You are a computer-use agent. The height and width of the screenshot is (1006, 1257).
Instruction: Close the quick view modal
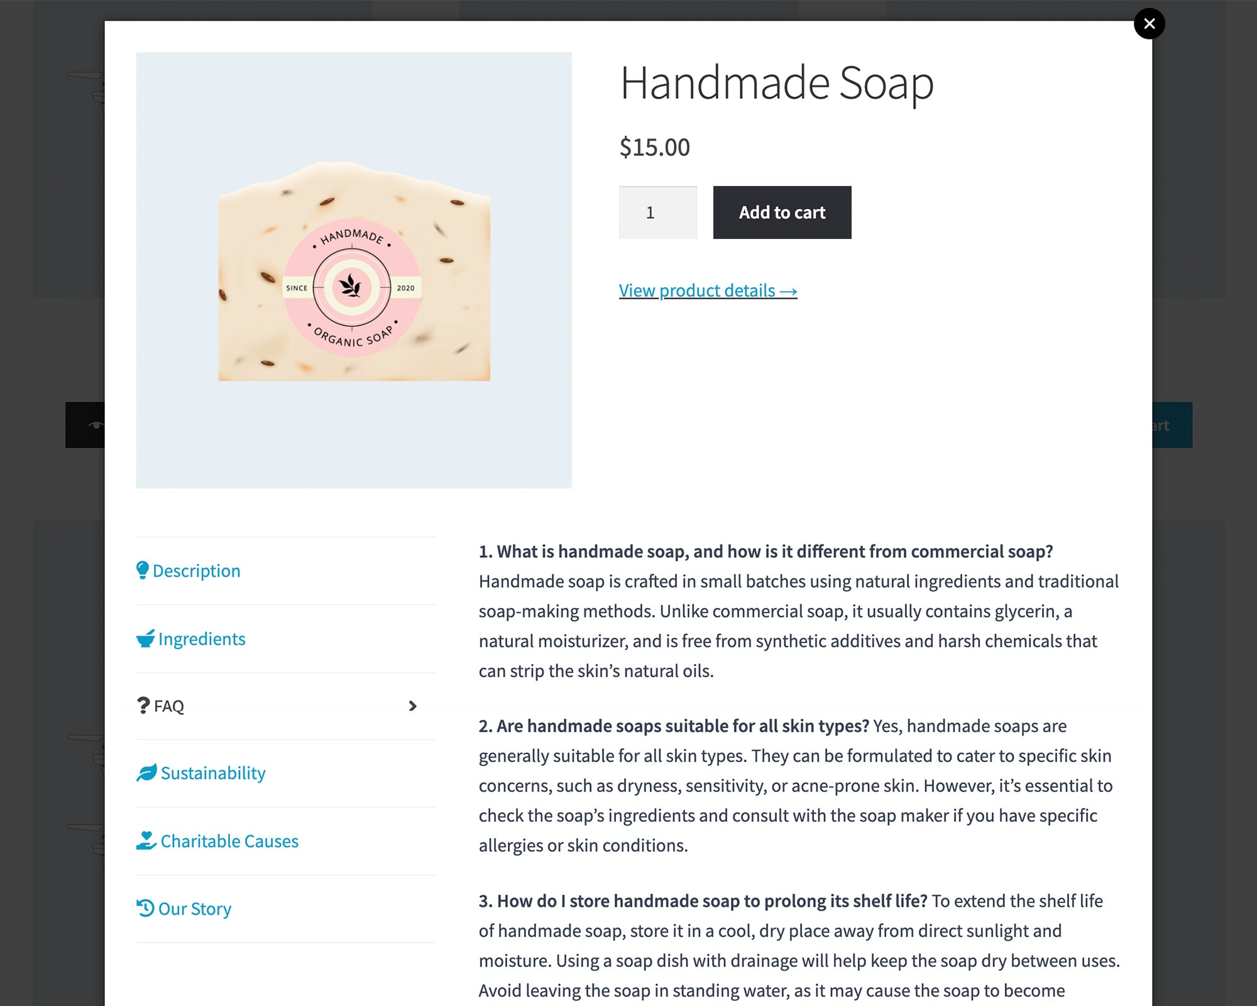click(x=1149, y=24)
